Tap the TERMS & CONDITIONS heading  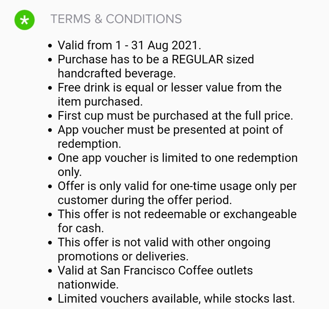(x=116, y=19)
